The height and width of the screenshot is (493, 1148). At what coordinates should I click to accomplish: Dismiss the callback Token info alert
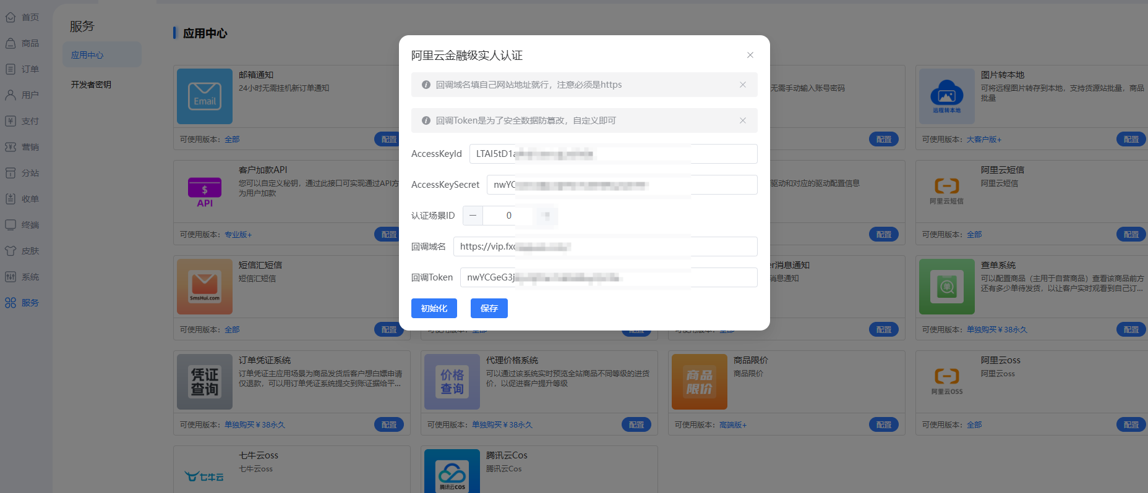[x=742, y=120]
